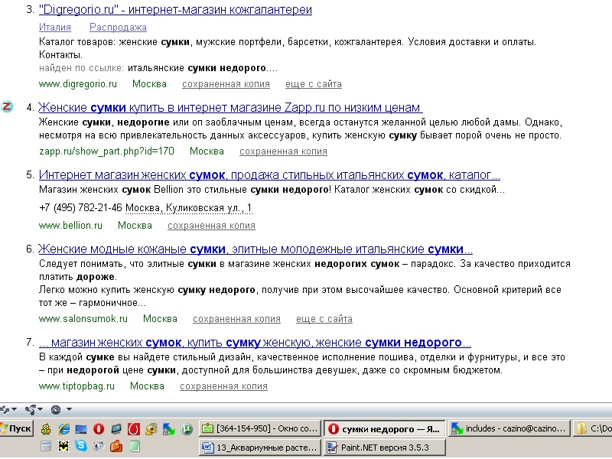The height and width of the screenshot is (459, 612).
Task: Click the dark monitor quick launch icon
Action: [x=116, y=429]
